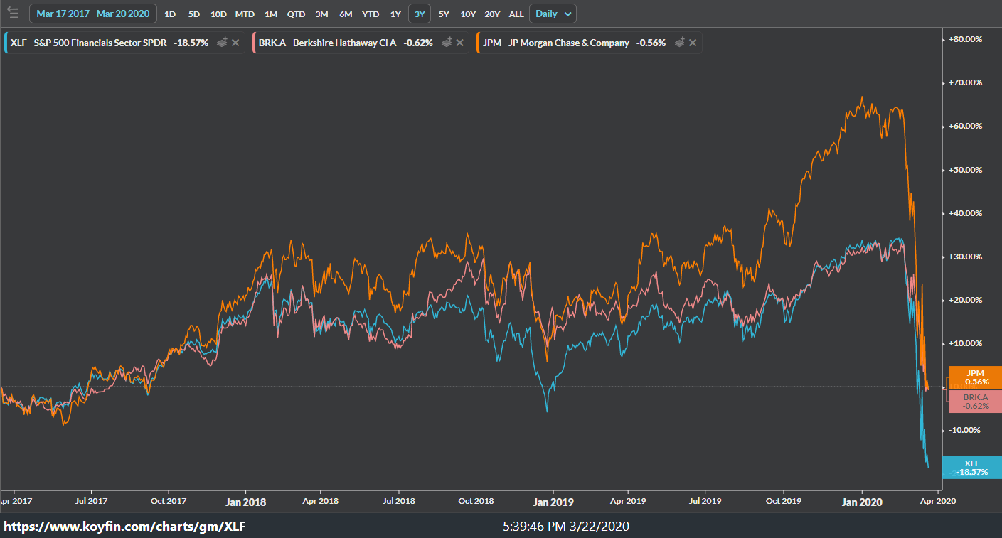
Task: Click Berkshire Hathaway Cl A name
Action: (x=345, y=43)
